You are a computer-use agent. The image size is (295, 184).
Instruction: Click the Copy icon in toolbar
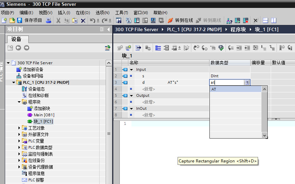click(66, 20)
